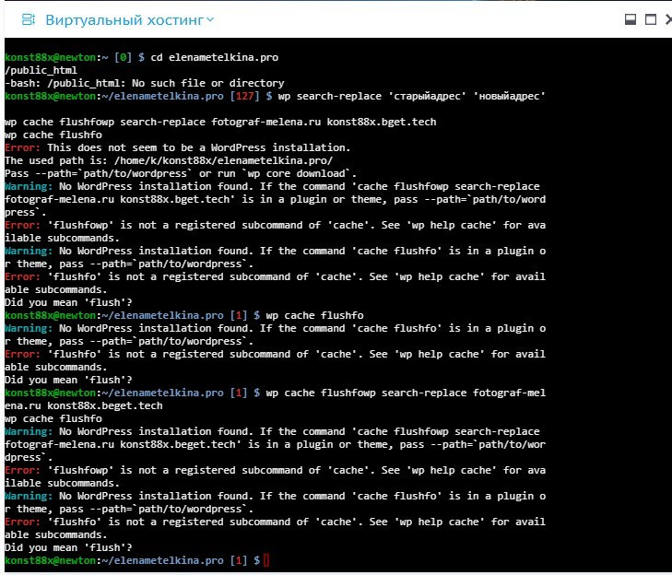672x575 pixels.
Task: Expand the Виртуальный хостинг dropdown chevron
Action: 210,19
